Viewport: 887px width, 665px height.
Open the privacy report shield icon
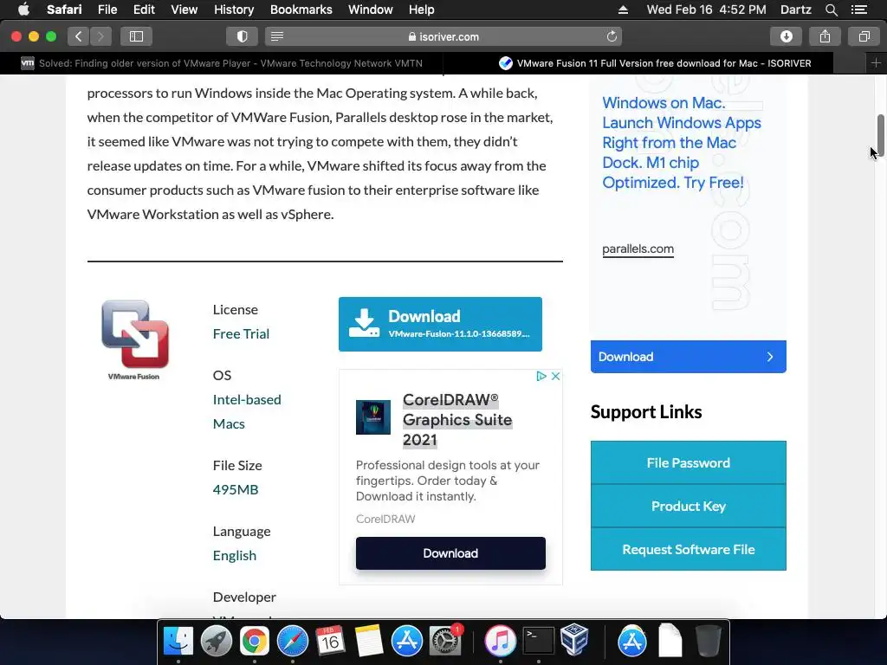(x=243, y=36)
